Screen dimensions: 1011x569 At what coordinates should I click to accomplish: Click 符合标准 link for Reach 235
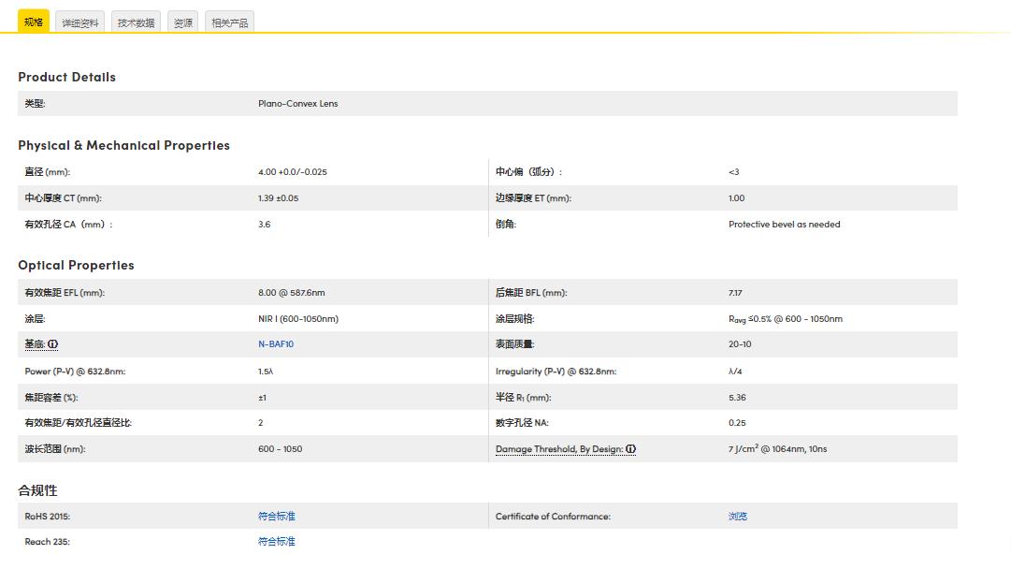277,541
